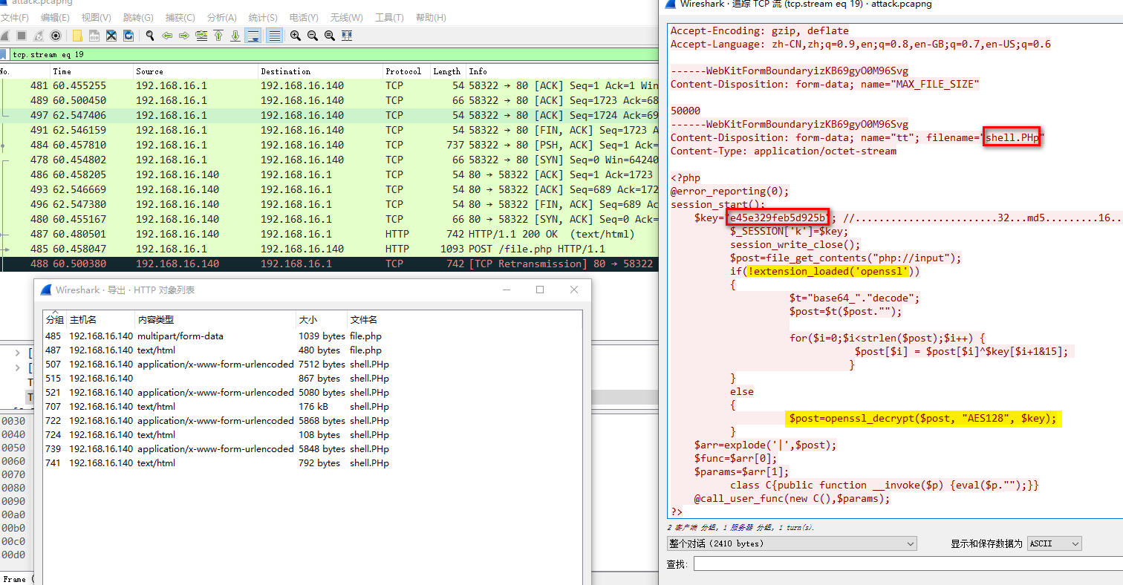
Task: Select packet 488 TCP Retransmission row
Action: pyautogui.click(x=329, y=264)
